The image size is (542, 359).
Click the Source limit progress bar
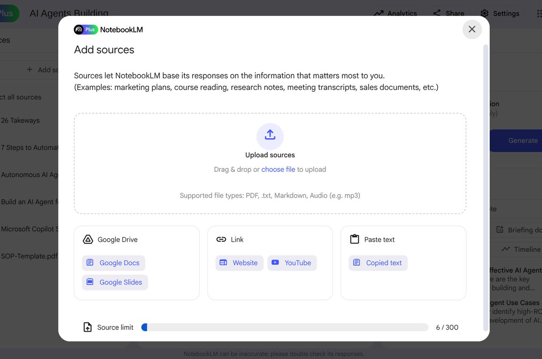(x=285, y=327)
